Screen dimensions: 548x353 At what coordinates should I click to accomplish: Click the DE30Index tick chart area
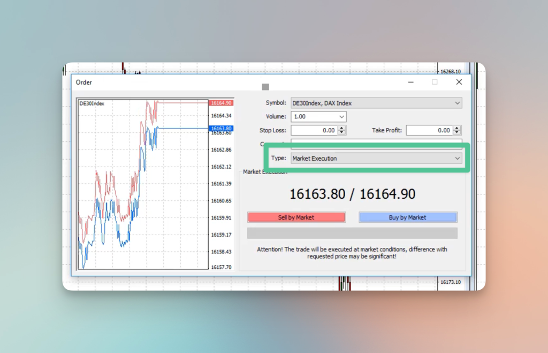pos(143,184)
